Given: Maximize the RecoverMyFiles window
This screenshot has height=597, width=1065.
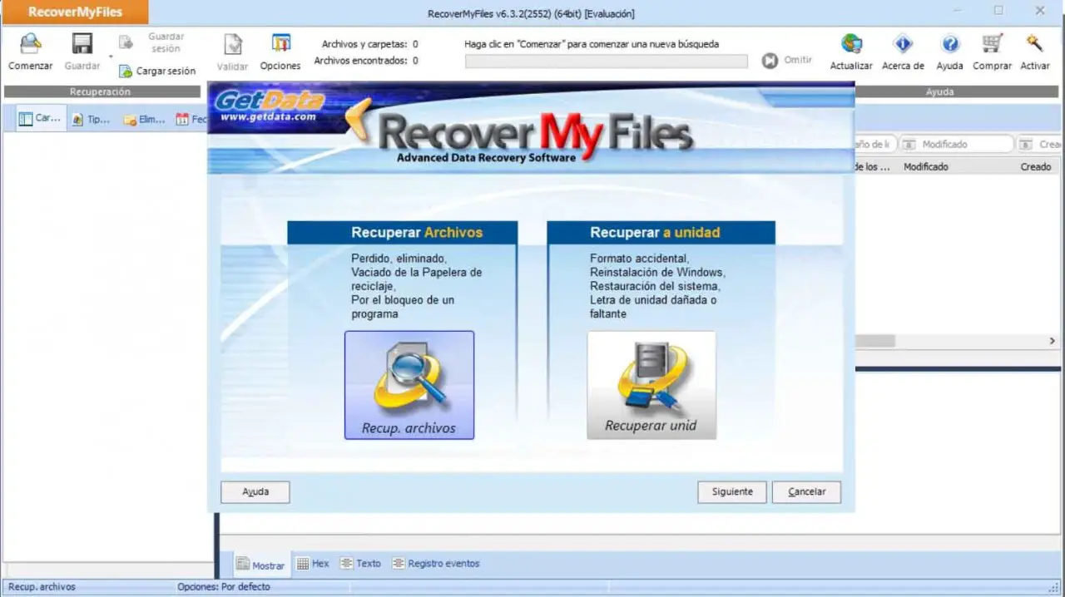Looking at the screenshot, I should [x=998, y=11].
